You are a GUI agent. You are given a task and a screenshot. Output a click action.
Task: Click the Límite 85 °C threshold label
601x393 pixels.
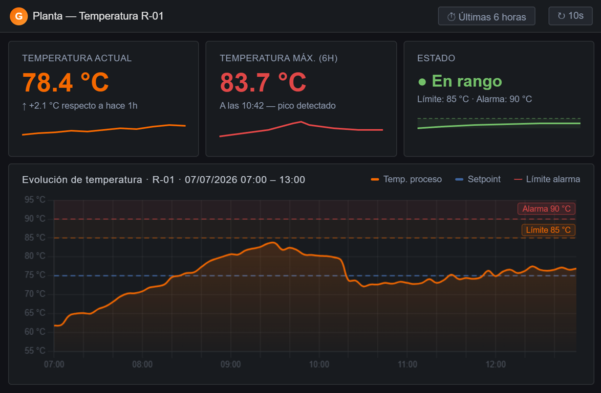[x=548, y=230]
